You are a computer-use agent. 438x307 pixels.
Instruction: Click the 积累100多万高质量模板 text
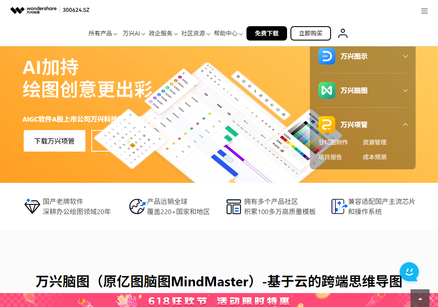point(279,212)
